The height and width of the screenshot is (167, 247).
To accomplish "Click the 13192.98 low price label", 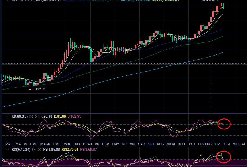I will (38, 89).
